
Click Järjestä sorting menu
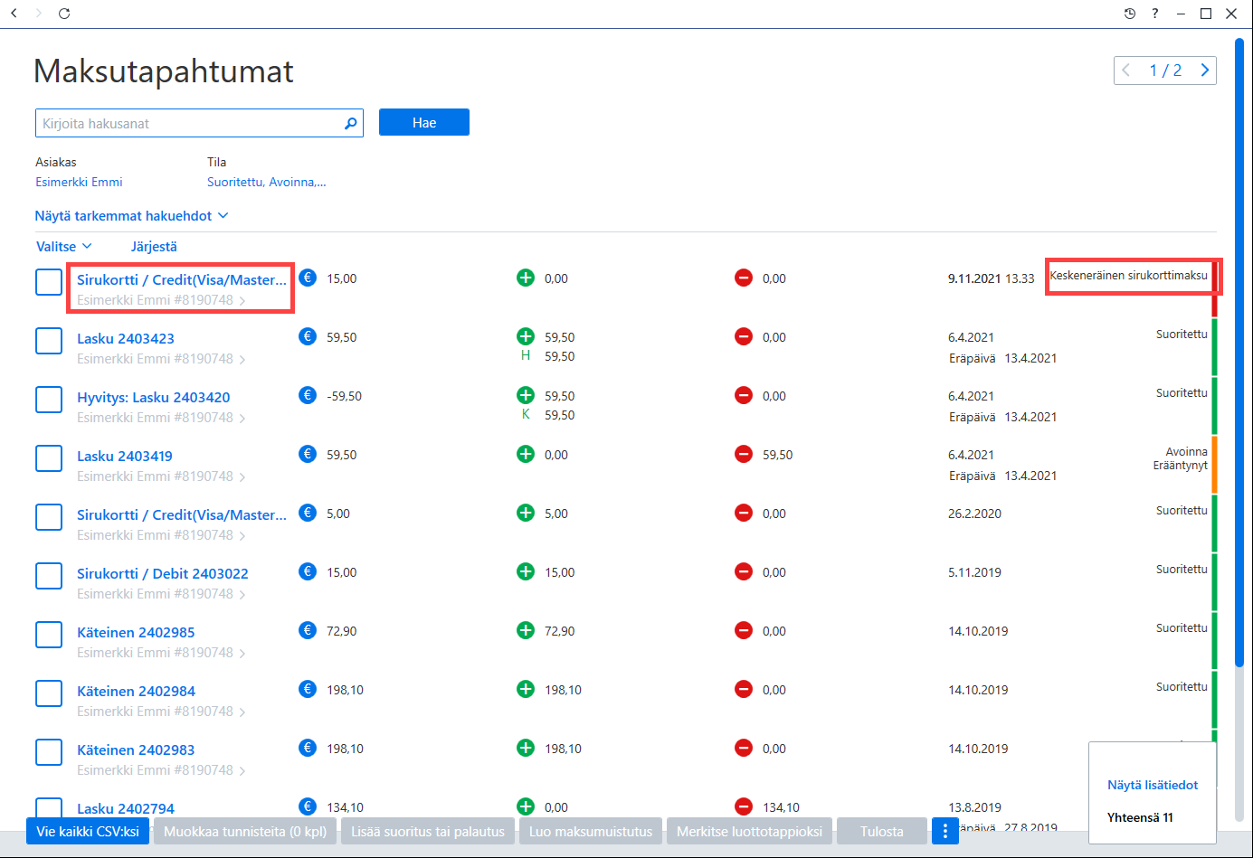tap(154, 247)
